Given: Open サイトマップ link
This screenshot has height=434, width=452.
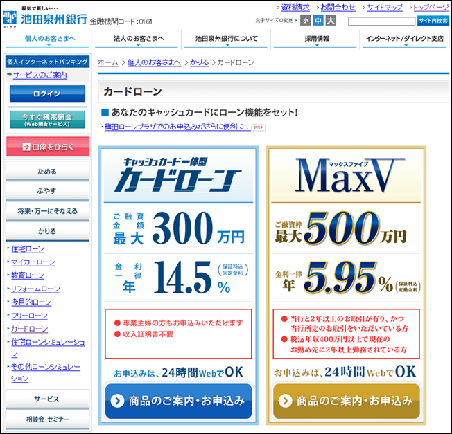Looking at the screenshot, I should point(385,7).
